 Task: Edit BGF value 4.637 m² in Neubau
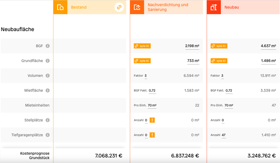point(268,46)
